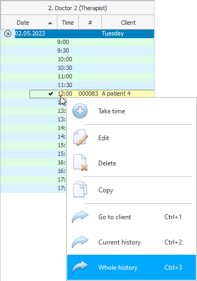The height and width of the screenshot is (281, 197).
Task: Click the Go to client arrow icon
Action: tap(80, 217)
